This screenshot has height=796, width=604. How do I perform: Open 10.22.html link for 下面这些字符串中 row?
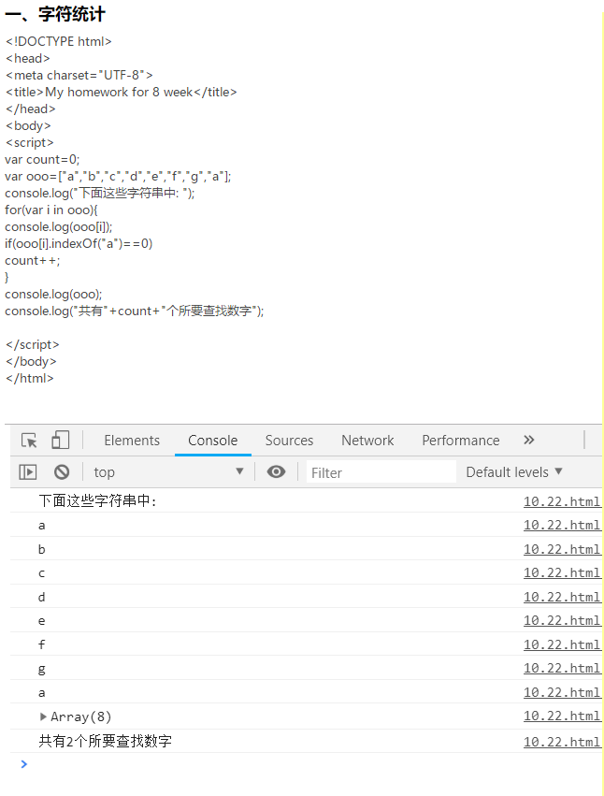[x=562, y=501]
